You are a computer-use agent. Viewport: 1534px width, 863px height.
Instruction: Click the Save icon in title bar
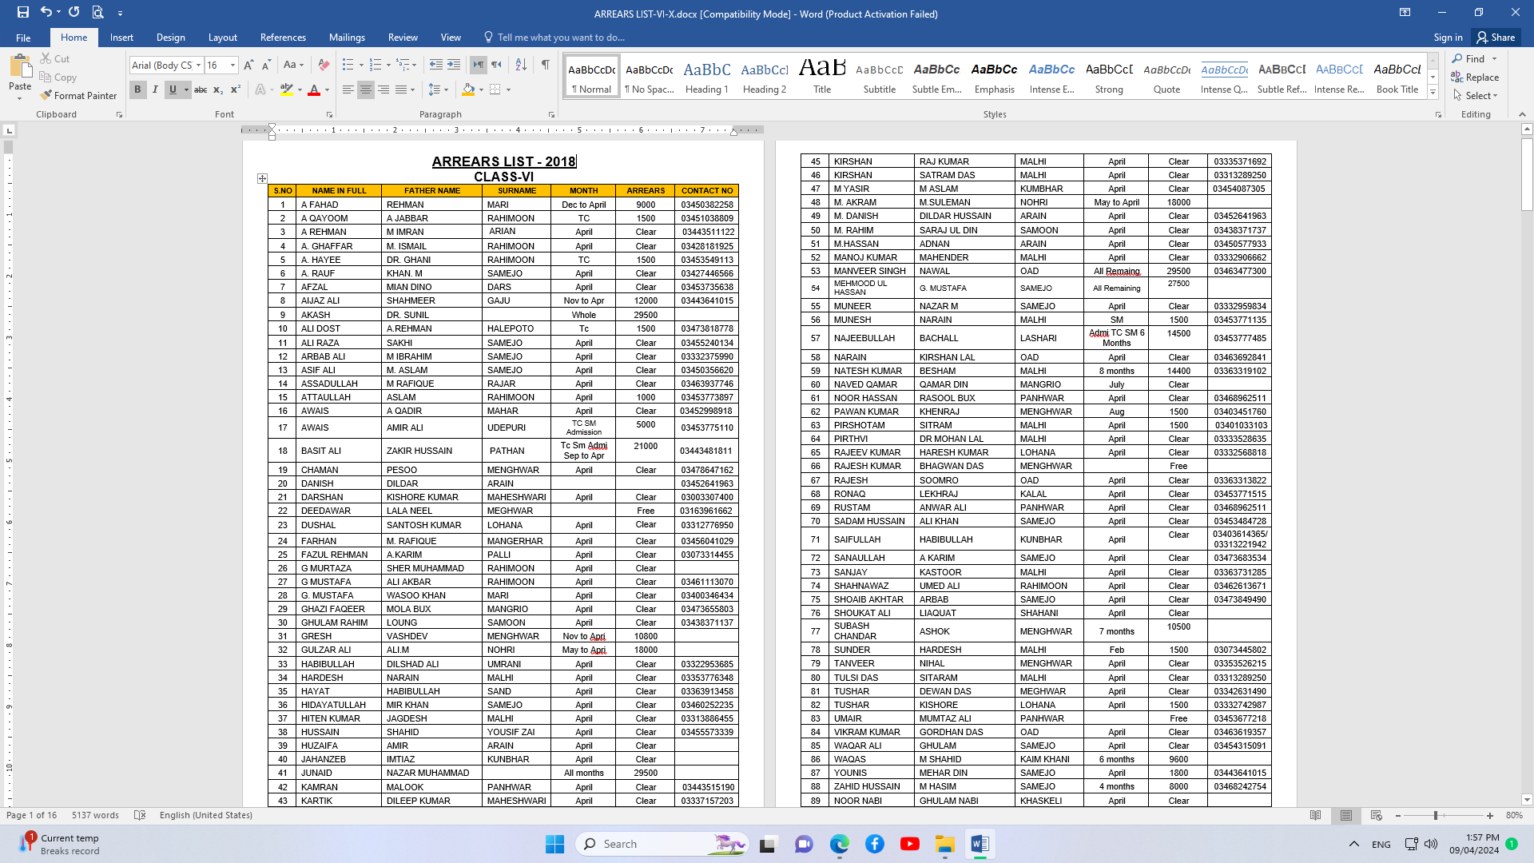click(22, 12)
